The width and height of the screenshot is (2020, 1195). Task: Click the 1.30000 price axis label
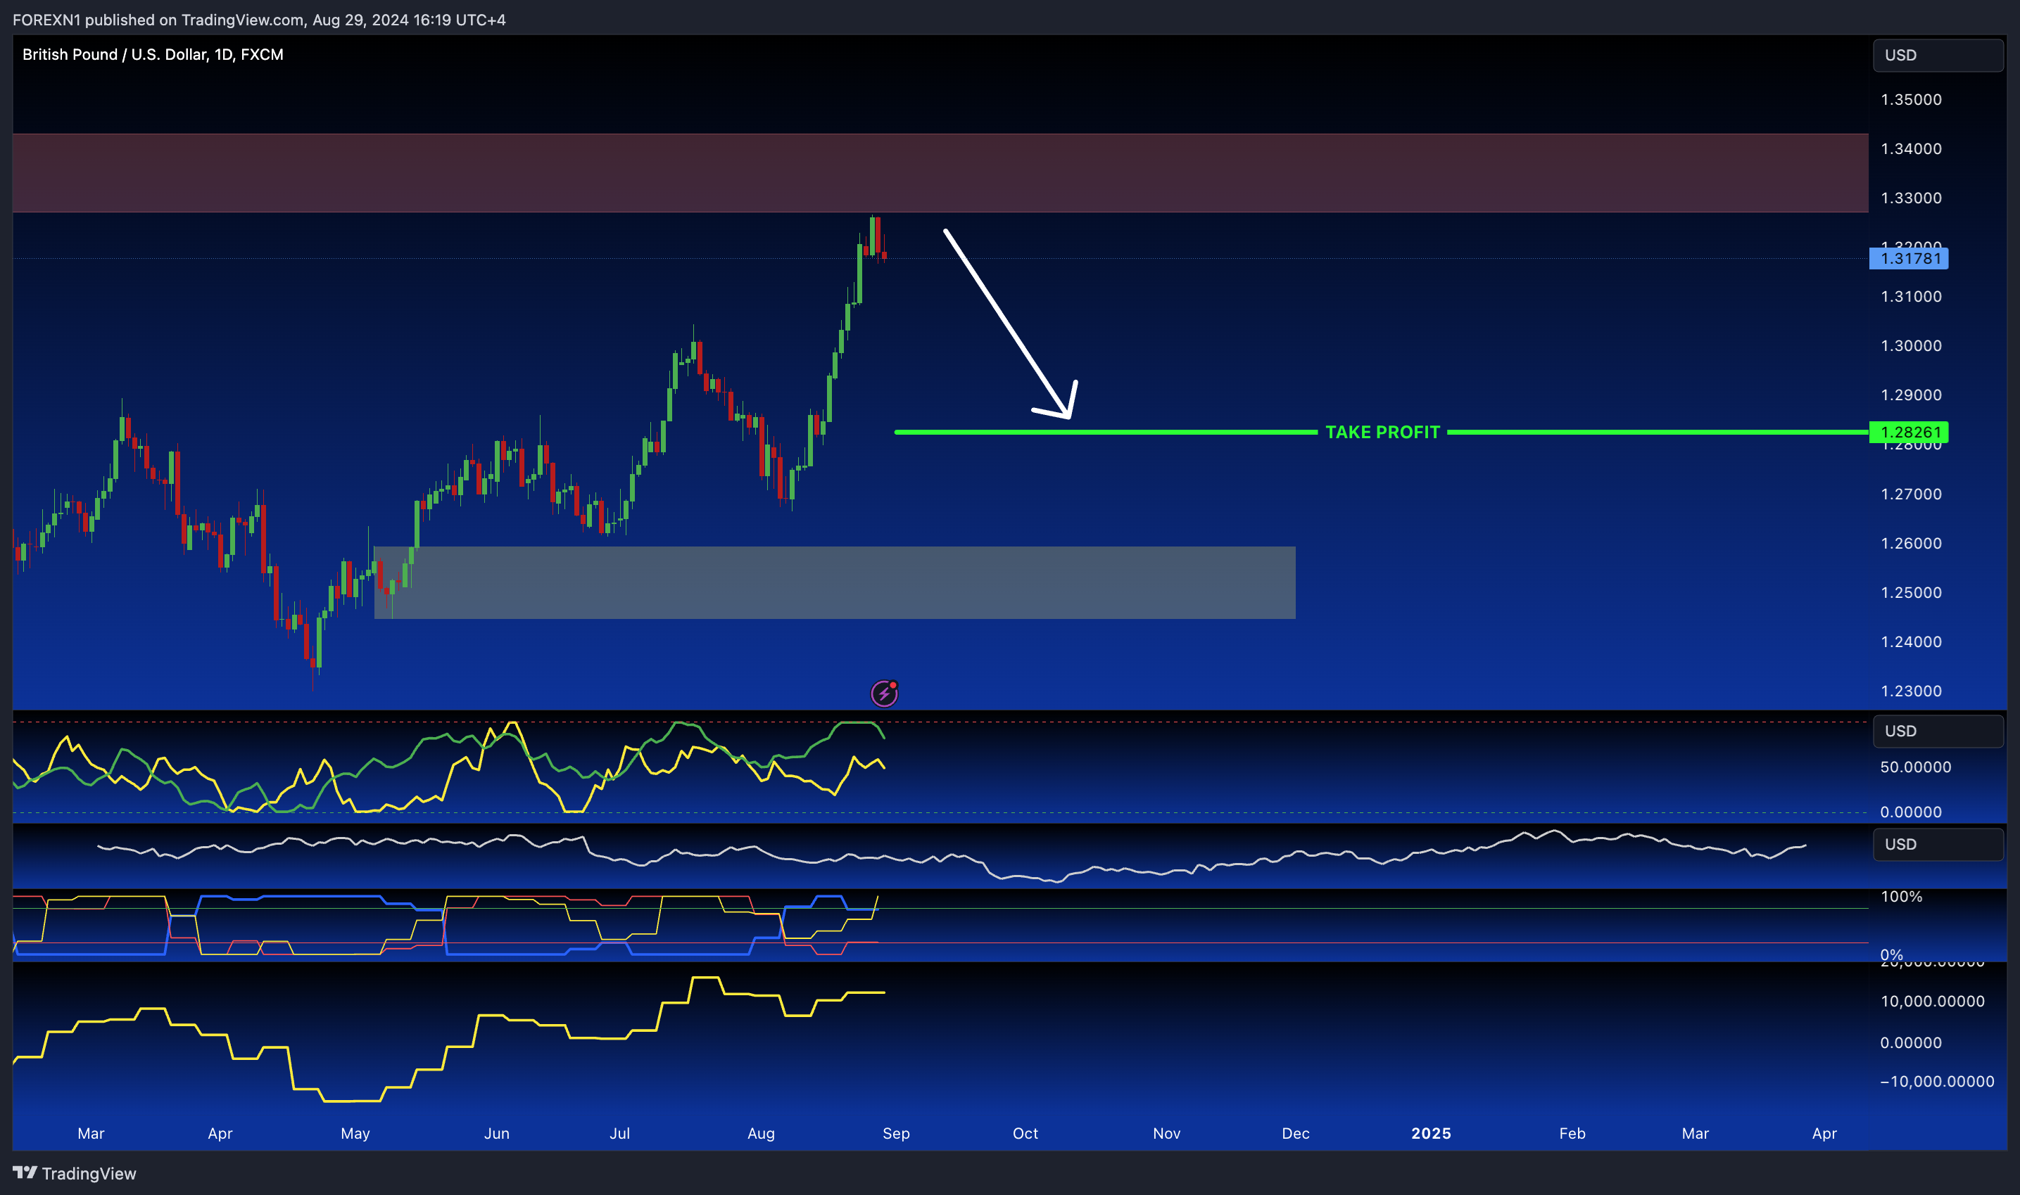click(x=1910, y=345)
